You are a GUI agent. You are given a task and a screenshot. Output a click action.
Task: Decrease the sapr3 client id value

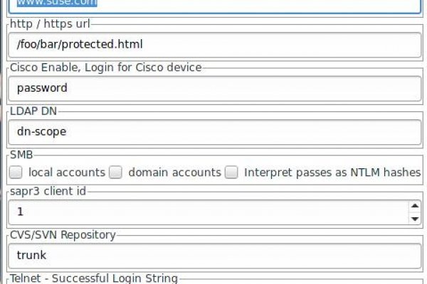(x=414, y=217)
